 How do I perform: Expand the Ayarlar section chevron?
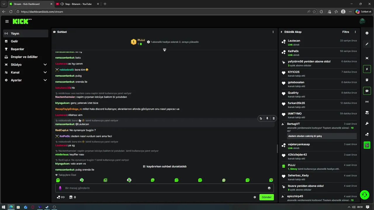click(45, 80)
